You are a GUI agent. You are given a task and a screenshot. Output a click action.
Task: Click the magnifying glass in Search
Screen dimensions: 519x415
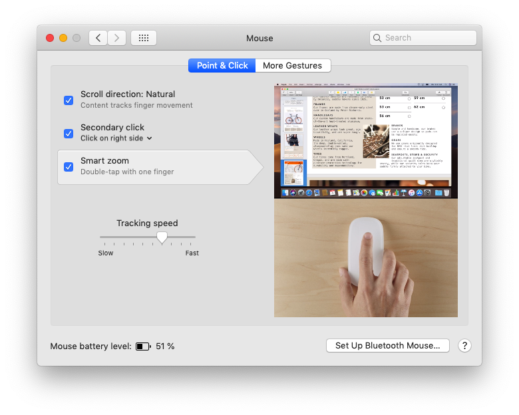pos(378,38)
